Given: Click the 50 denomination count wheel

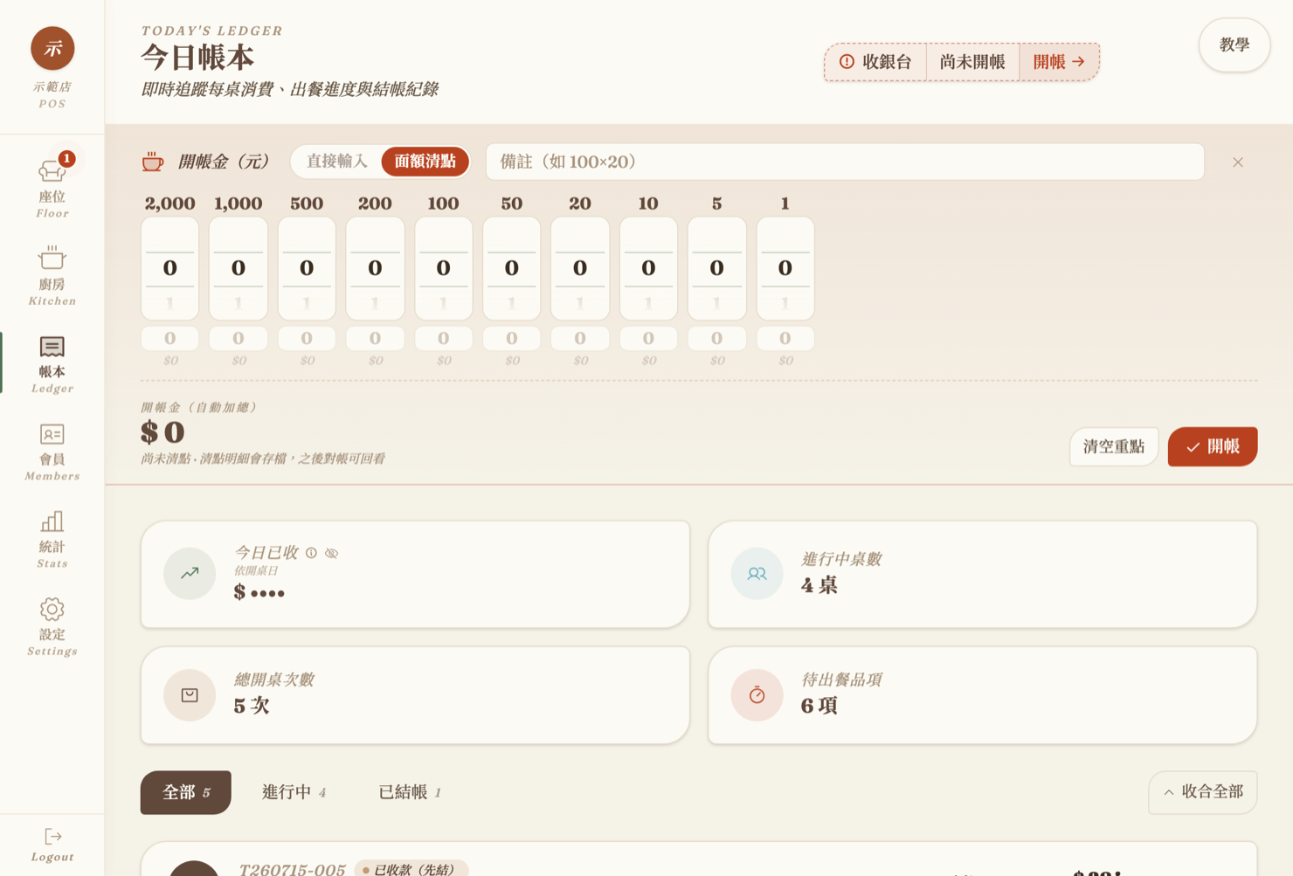Looking at the screenshot, I should [x=512, y=268].
